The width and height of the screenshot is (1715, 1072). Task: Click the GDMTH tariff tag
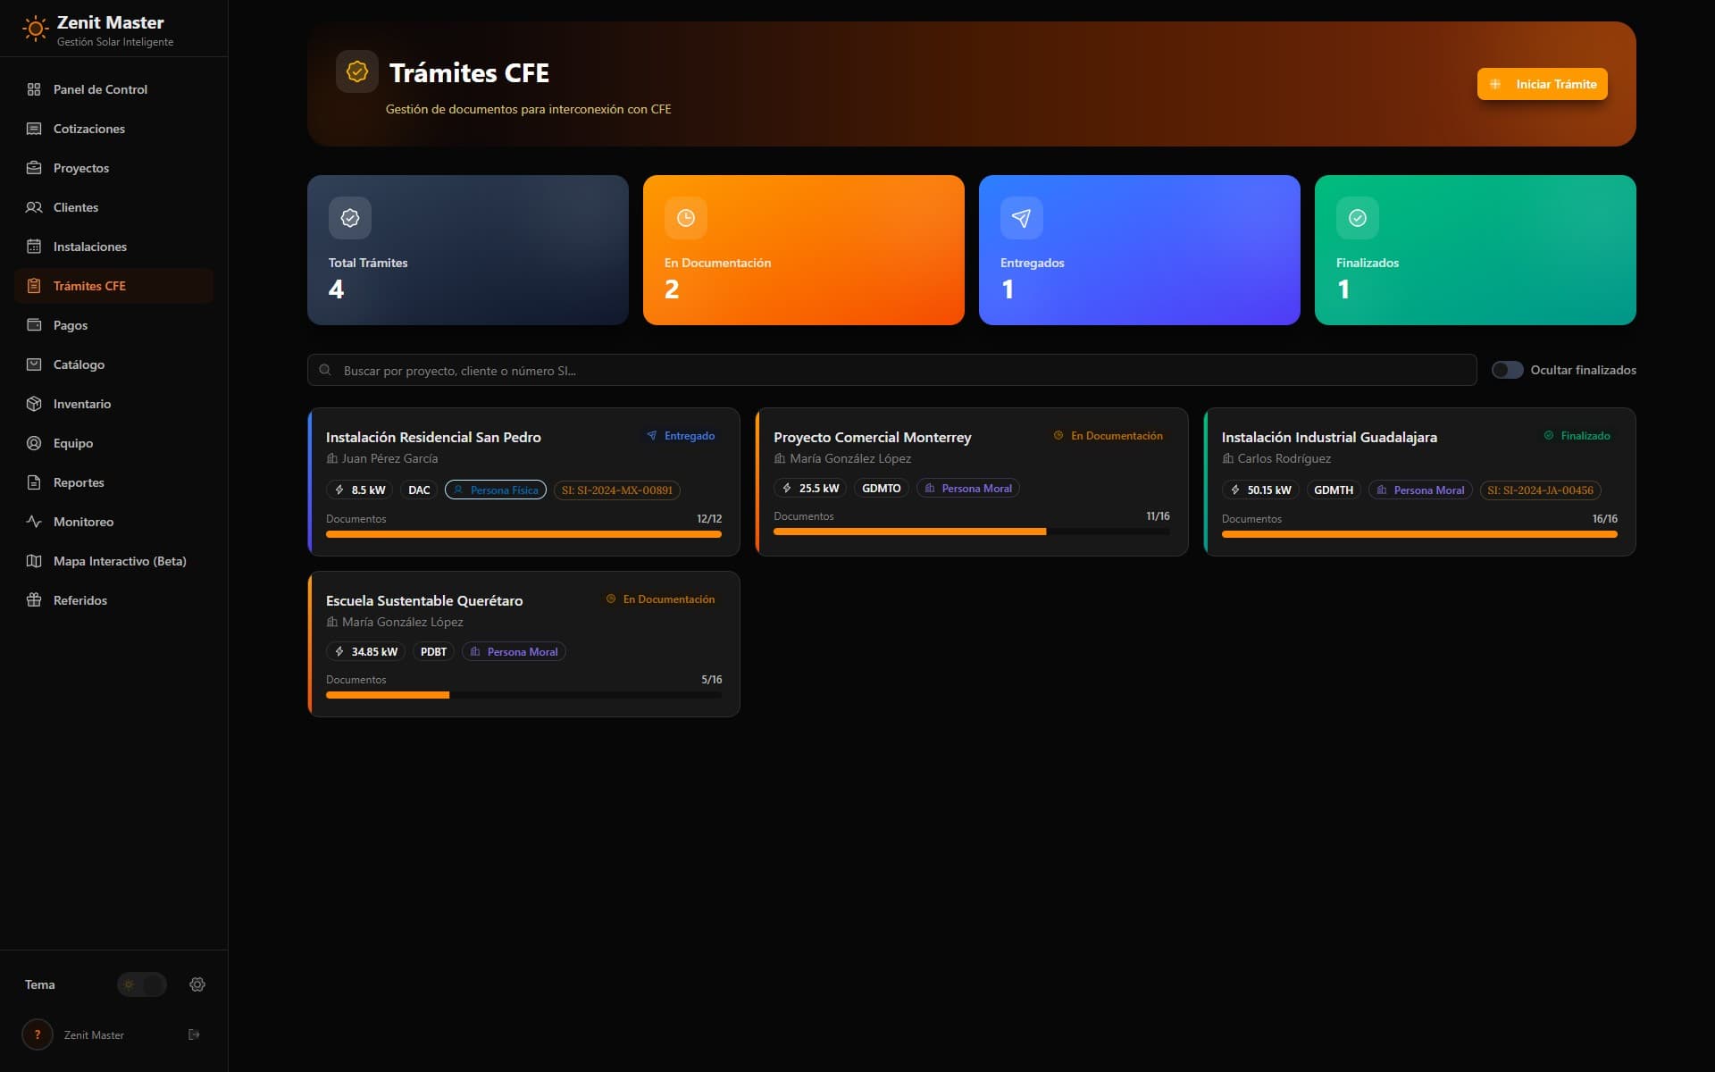(1334, 490)
